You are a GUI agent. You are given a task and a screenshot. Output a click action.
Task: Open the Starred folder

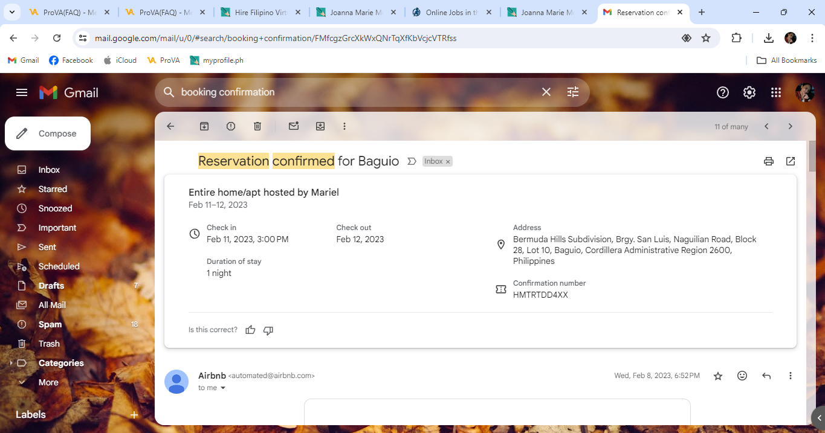point(53,189)
